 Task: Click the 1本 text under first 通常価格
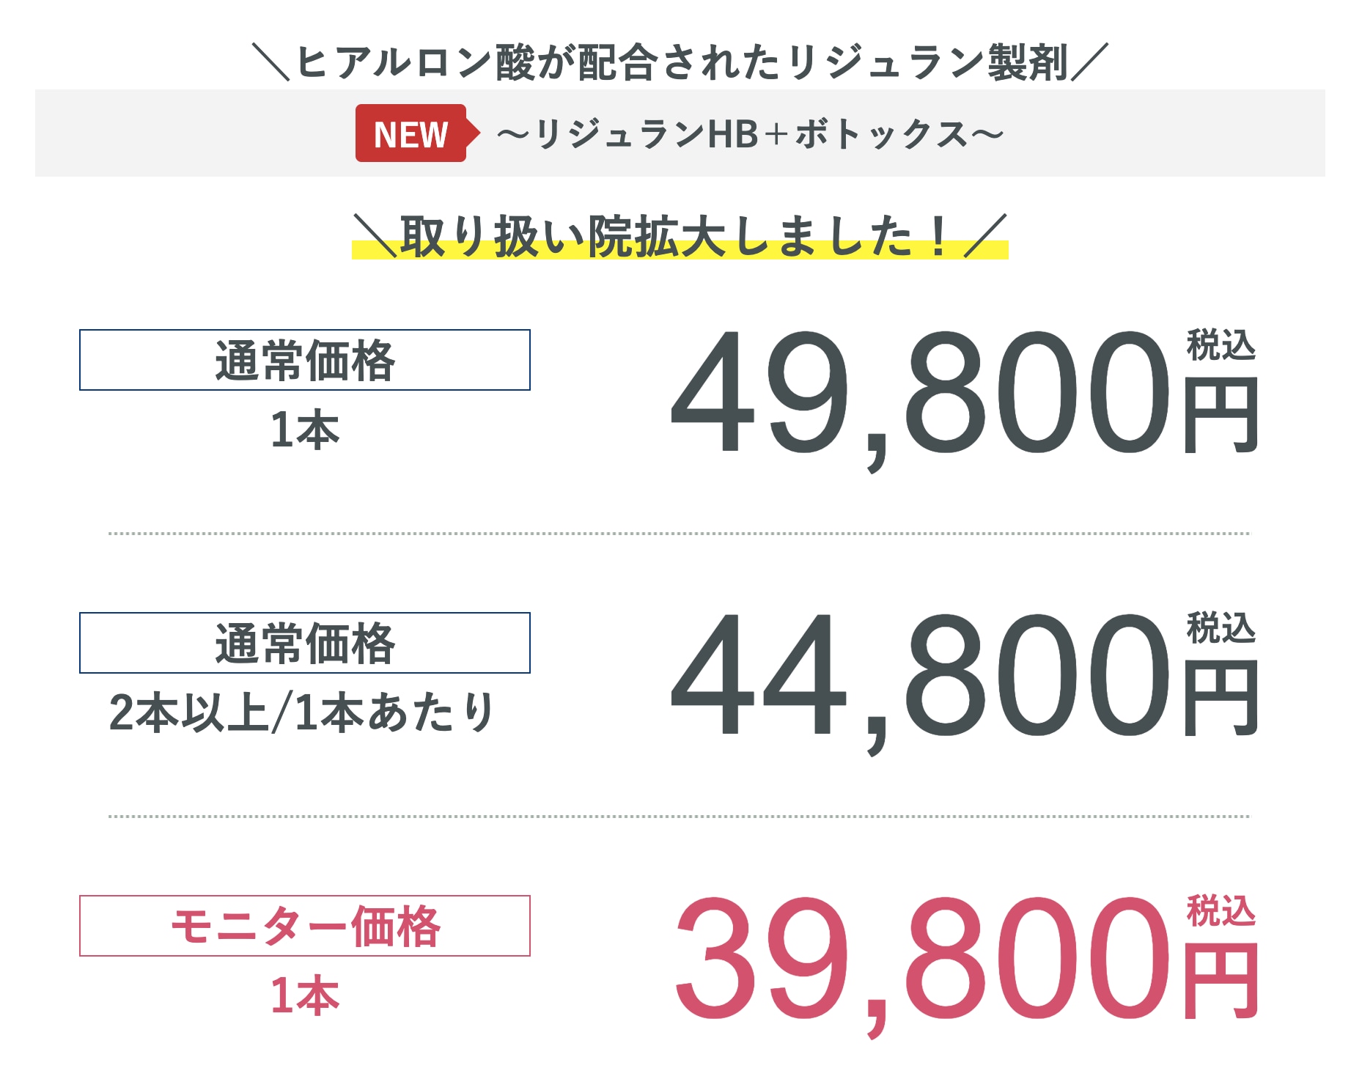tap(305, 430)
